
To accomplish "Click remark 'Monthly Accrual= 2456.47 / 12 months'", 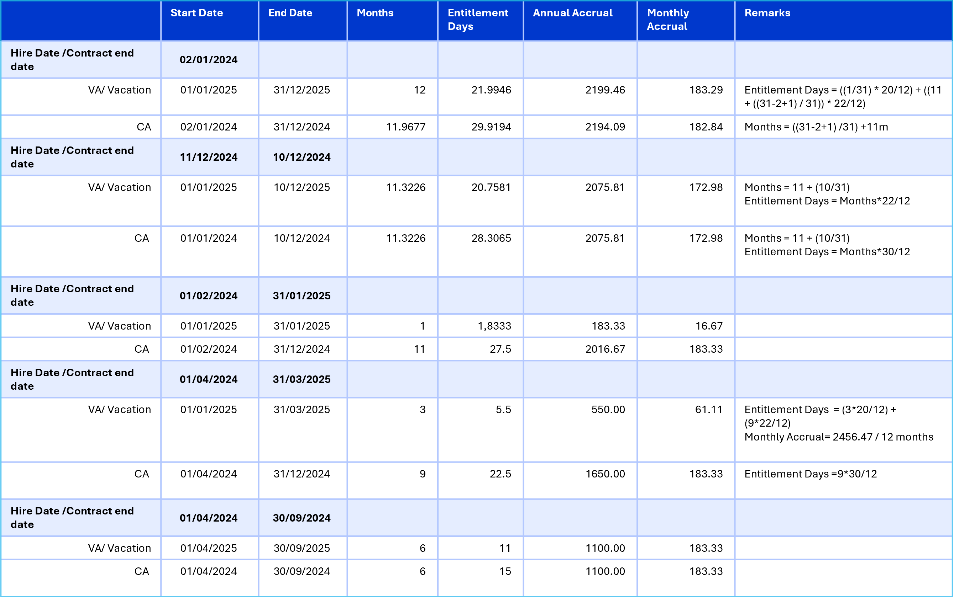I will coord(839,437).
